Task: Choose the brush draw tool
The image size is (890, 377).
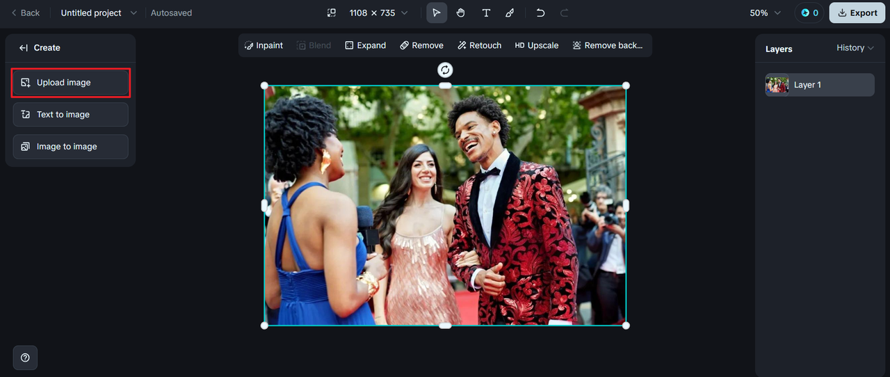Action: point(510,13)
